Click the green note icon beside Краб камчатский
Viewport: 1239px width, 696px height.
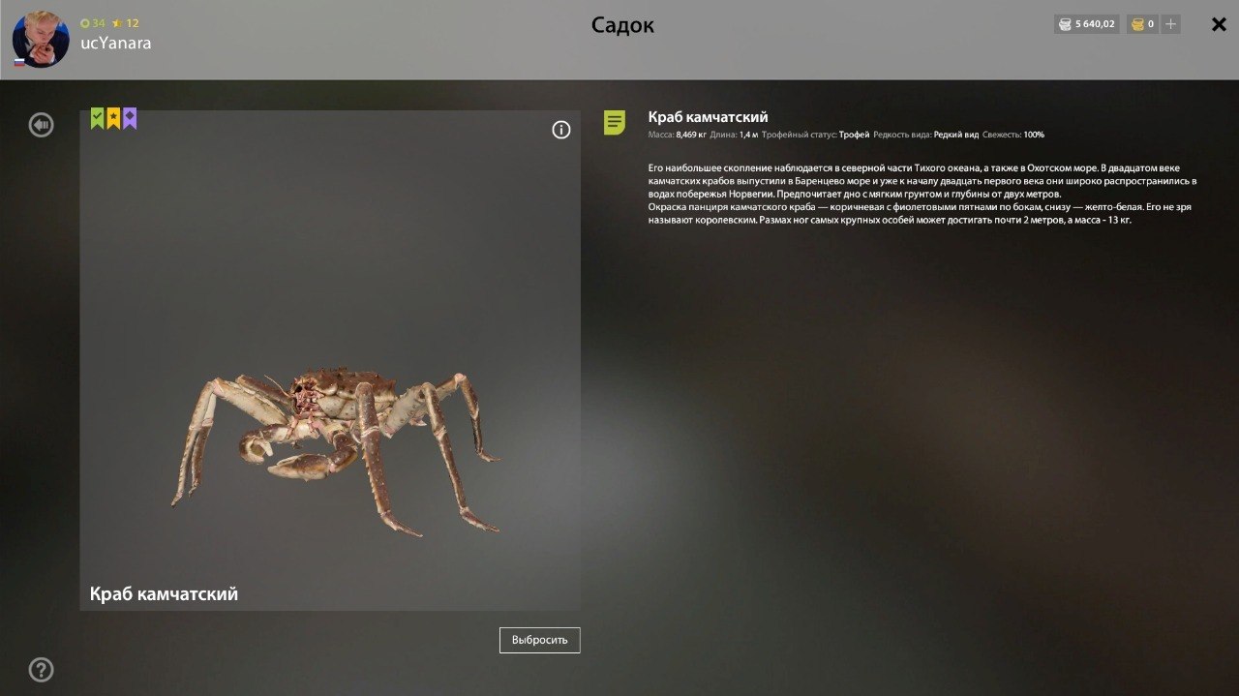[614, 123]
